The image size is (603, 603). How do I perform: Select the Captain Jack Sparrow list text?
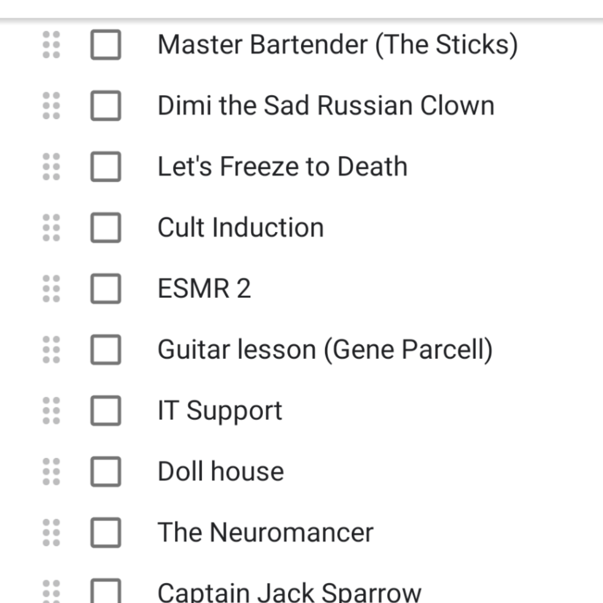point(289,592)
